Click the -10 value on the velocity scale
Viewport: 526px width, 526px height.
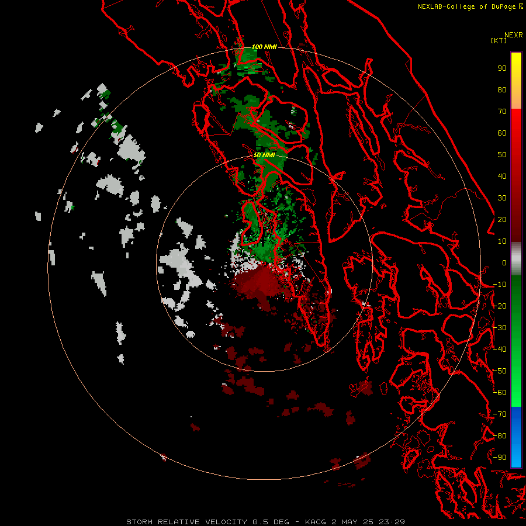(x=500, y=285)
